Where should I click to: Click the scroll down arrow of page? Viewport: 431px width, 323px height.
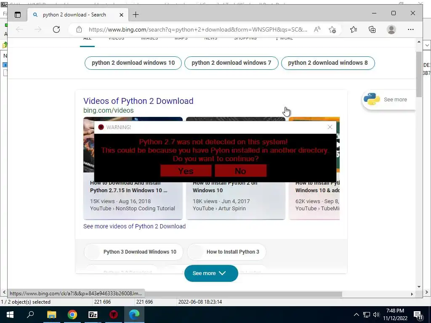click(419, 287)
